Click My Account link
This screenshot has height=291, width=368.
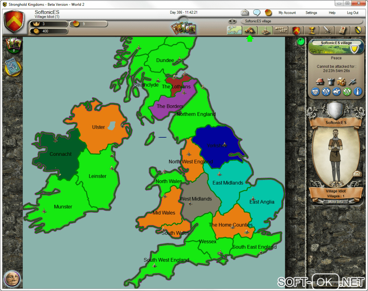click(287, 13)
